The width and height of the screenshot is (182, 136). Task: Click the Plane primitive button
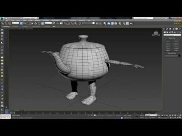click(x=176, y=50)
